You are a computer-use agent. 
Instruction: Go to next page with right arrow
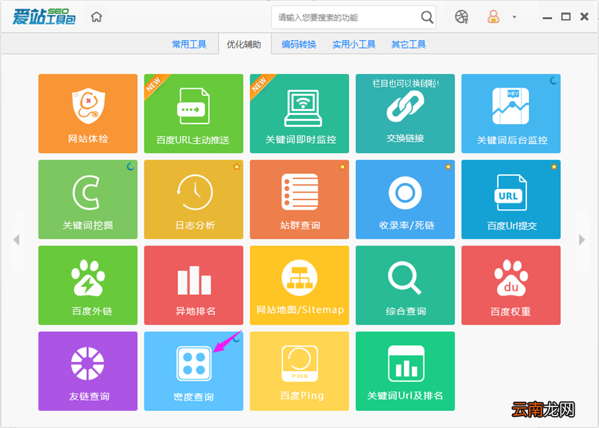coord(582,240)
